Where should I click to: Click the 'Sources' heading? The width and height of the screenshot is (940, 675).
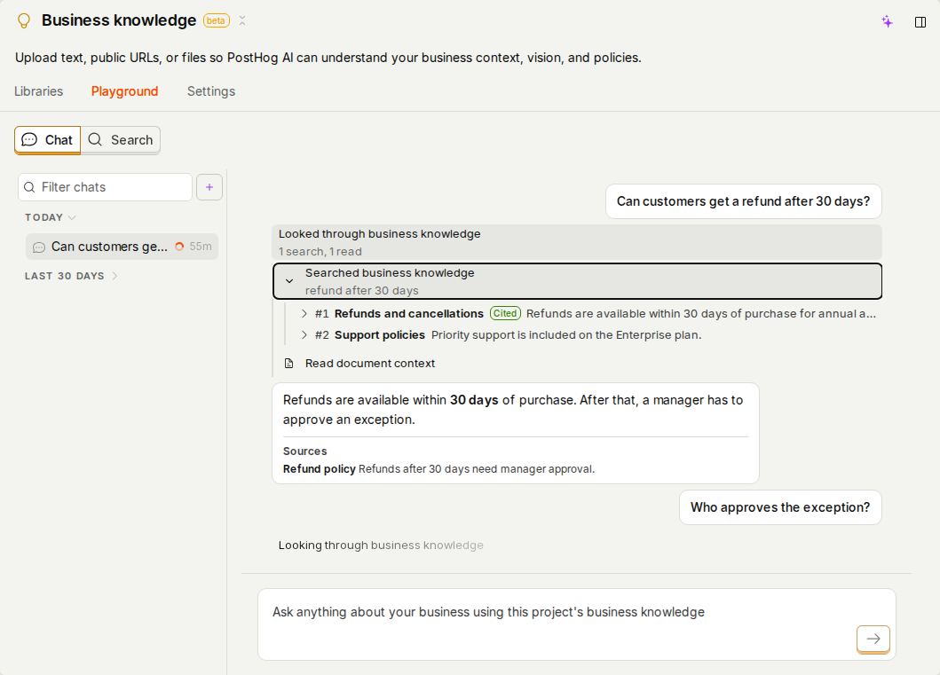(x=304, y=451)
